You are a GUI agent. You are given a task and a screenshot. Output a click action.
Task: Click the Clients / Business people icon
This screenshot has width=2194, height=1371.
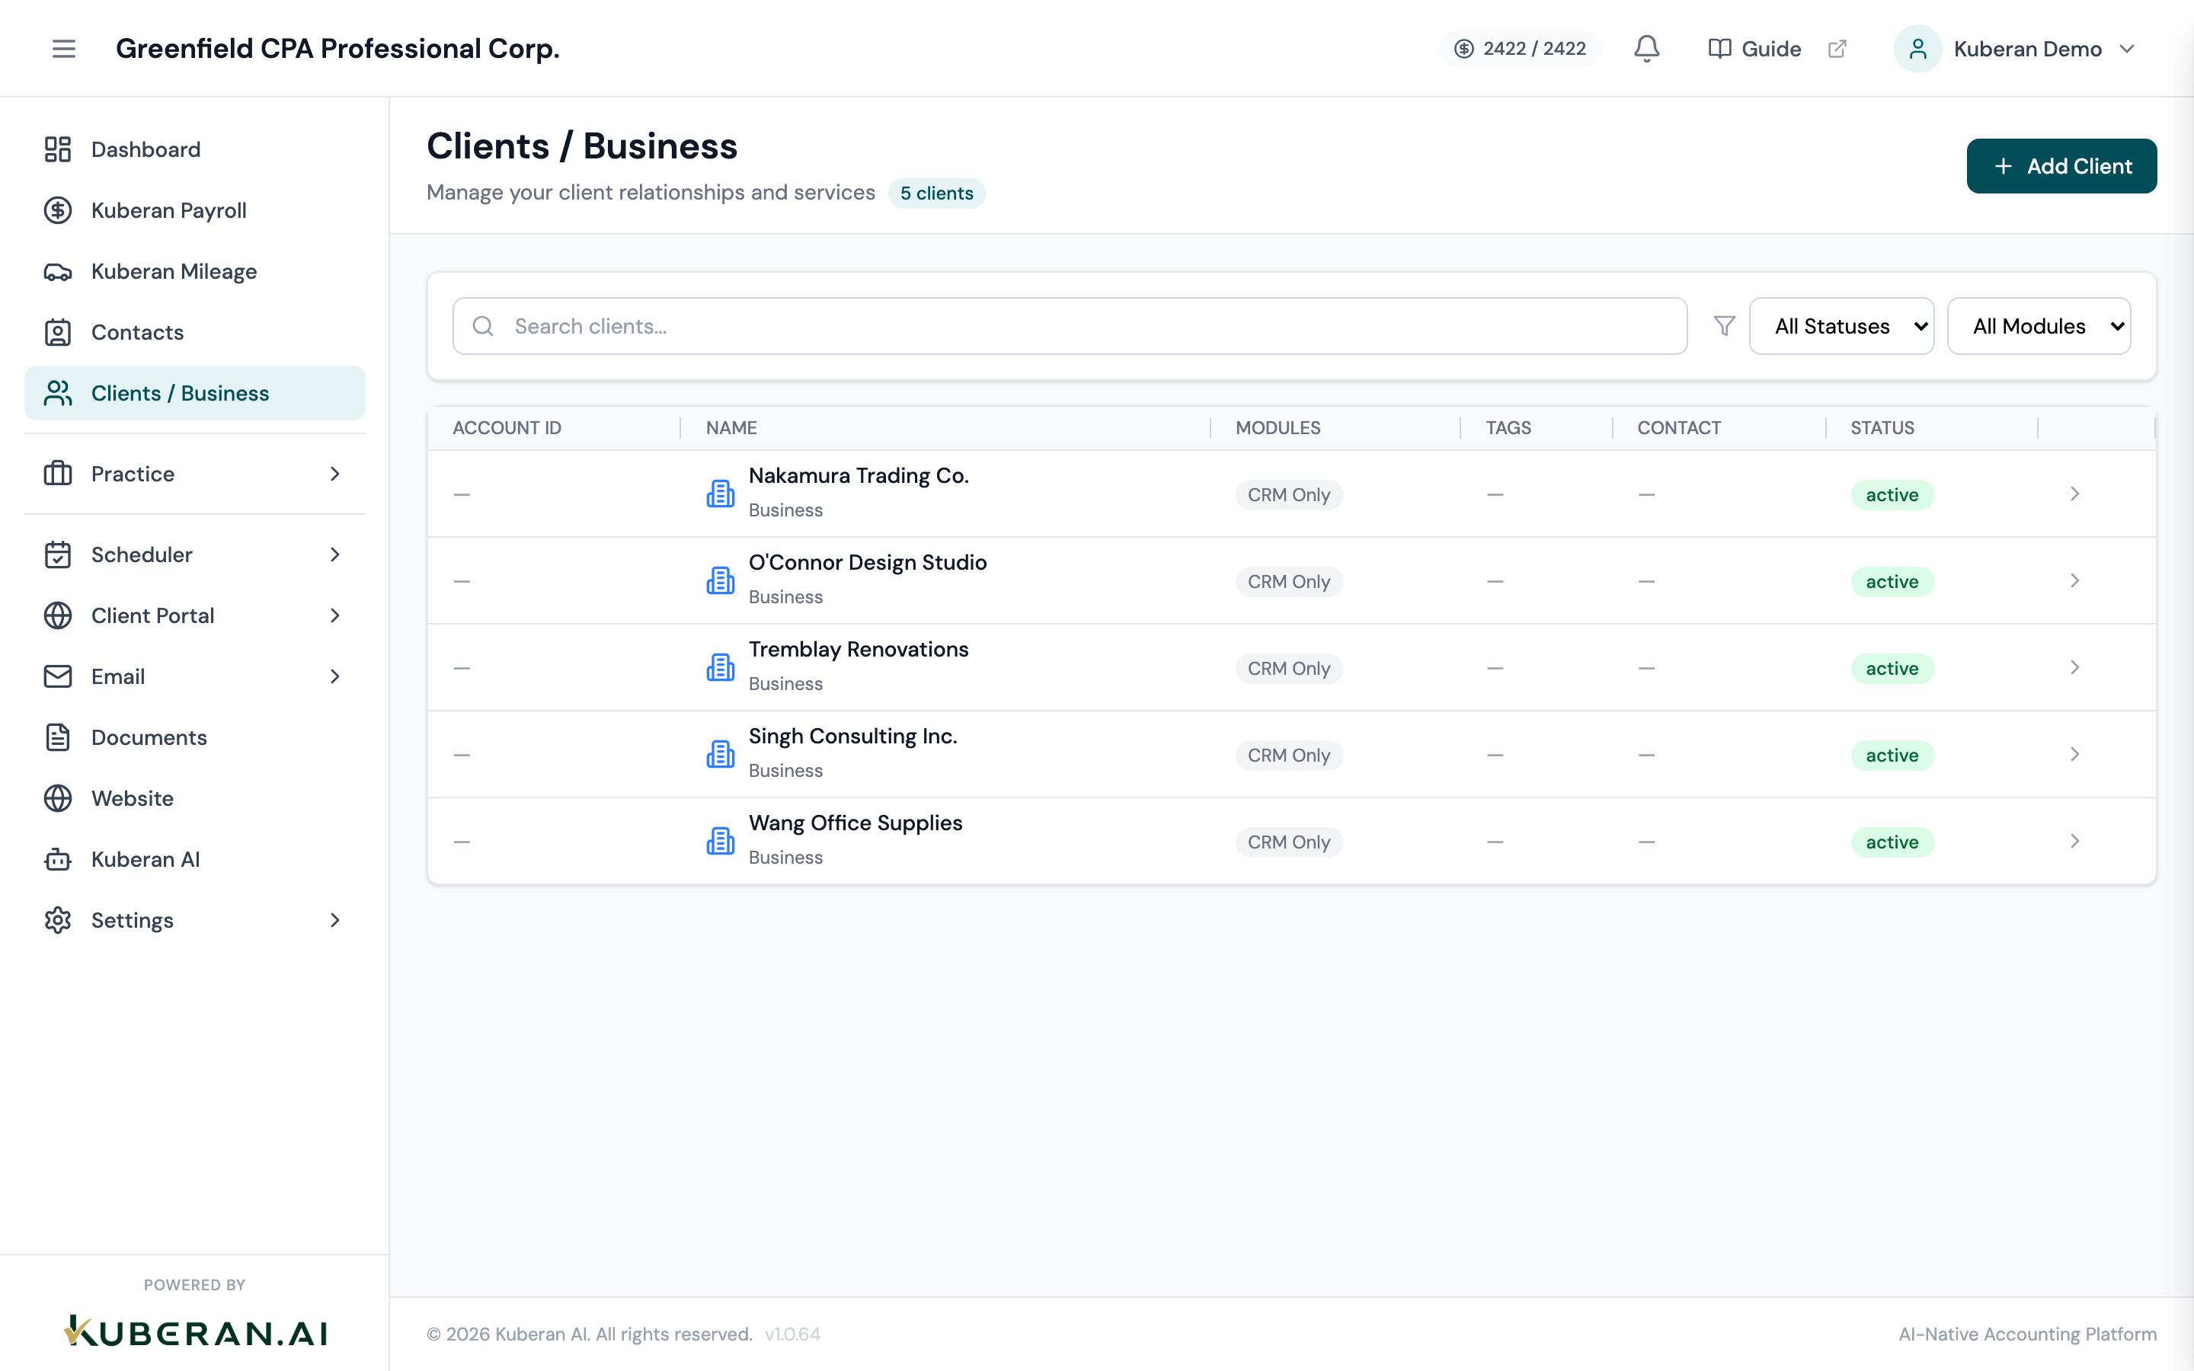point(58,394)
